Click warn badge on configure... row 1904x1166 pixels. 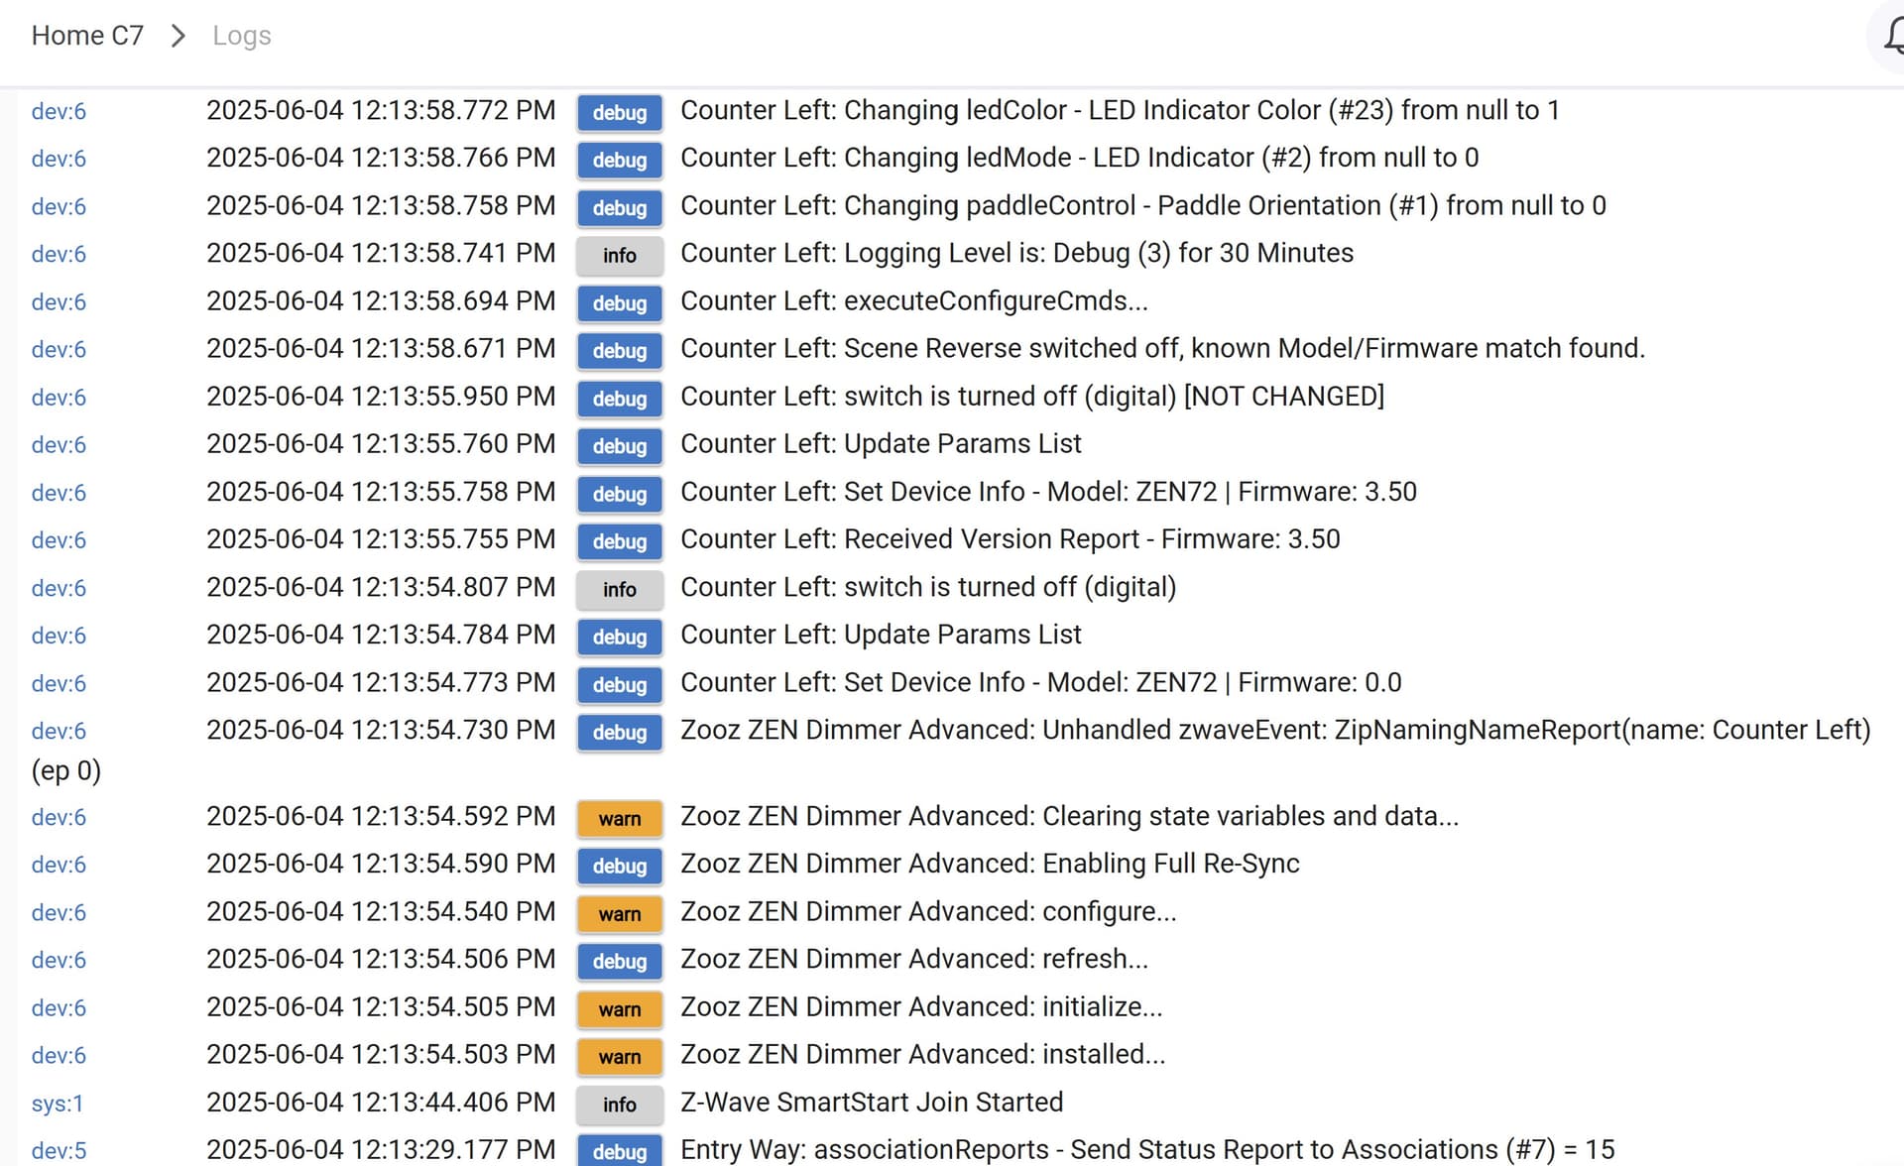tap(620, 913)
